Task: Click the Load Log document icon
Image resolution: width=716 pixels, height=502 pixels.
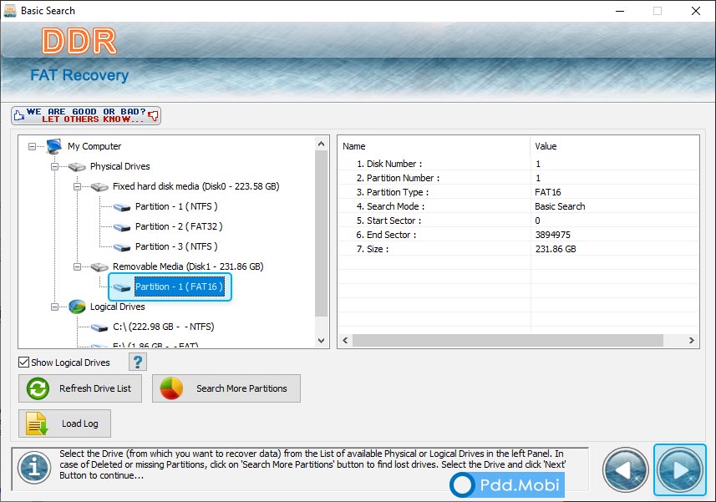Action: coord(37,423)
